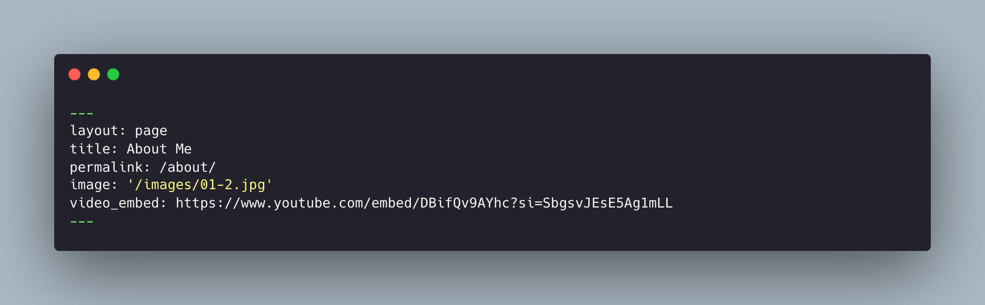The height and width of the screenshot is (305, 985).
Task: Click the "youtube.com" domain in the URL
Action: coord(318,203)
